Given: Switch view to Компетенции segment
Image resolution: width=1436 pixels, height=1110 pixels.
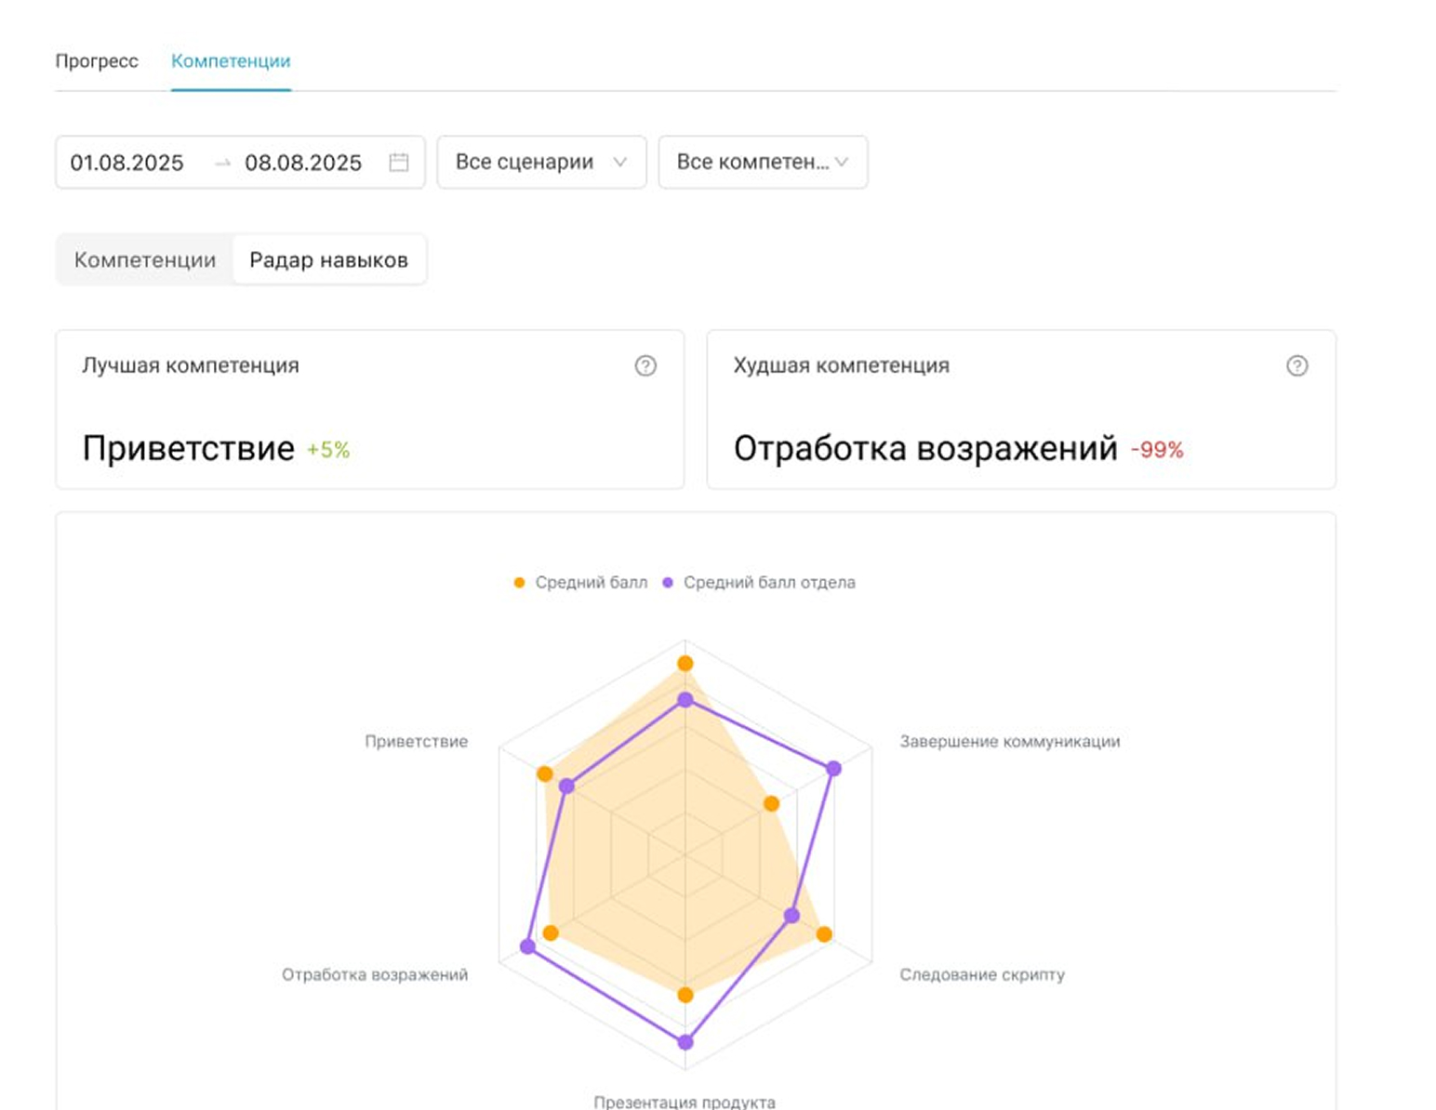Looking at the screenshot, I should [x=145, y=260].
